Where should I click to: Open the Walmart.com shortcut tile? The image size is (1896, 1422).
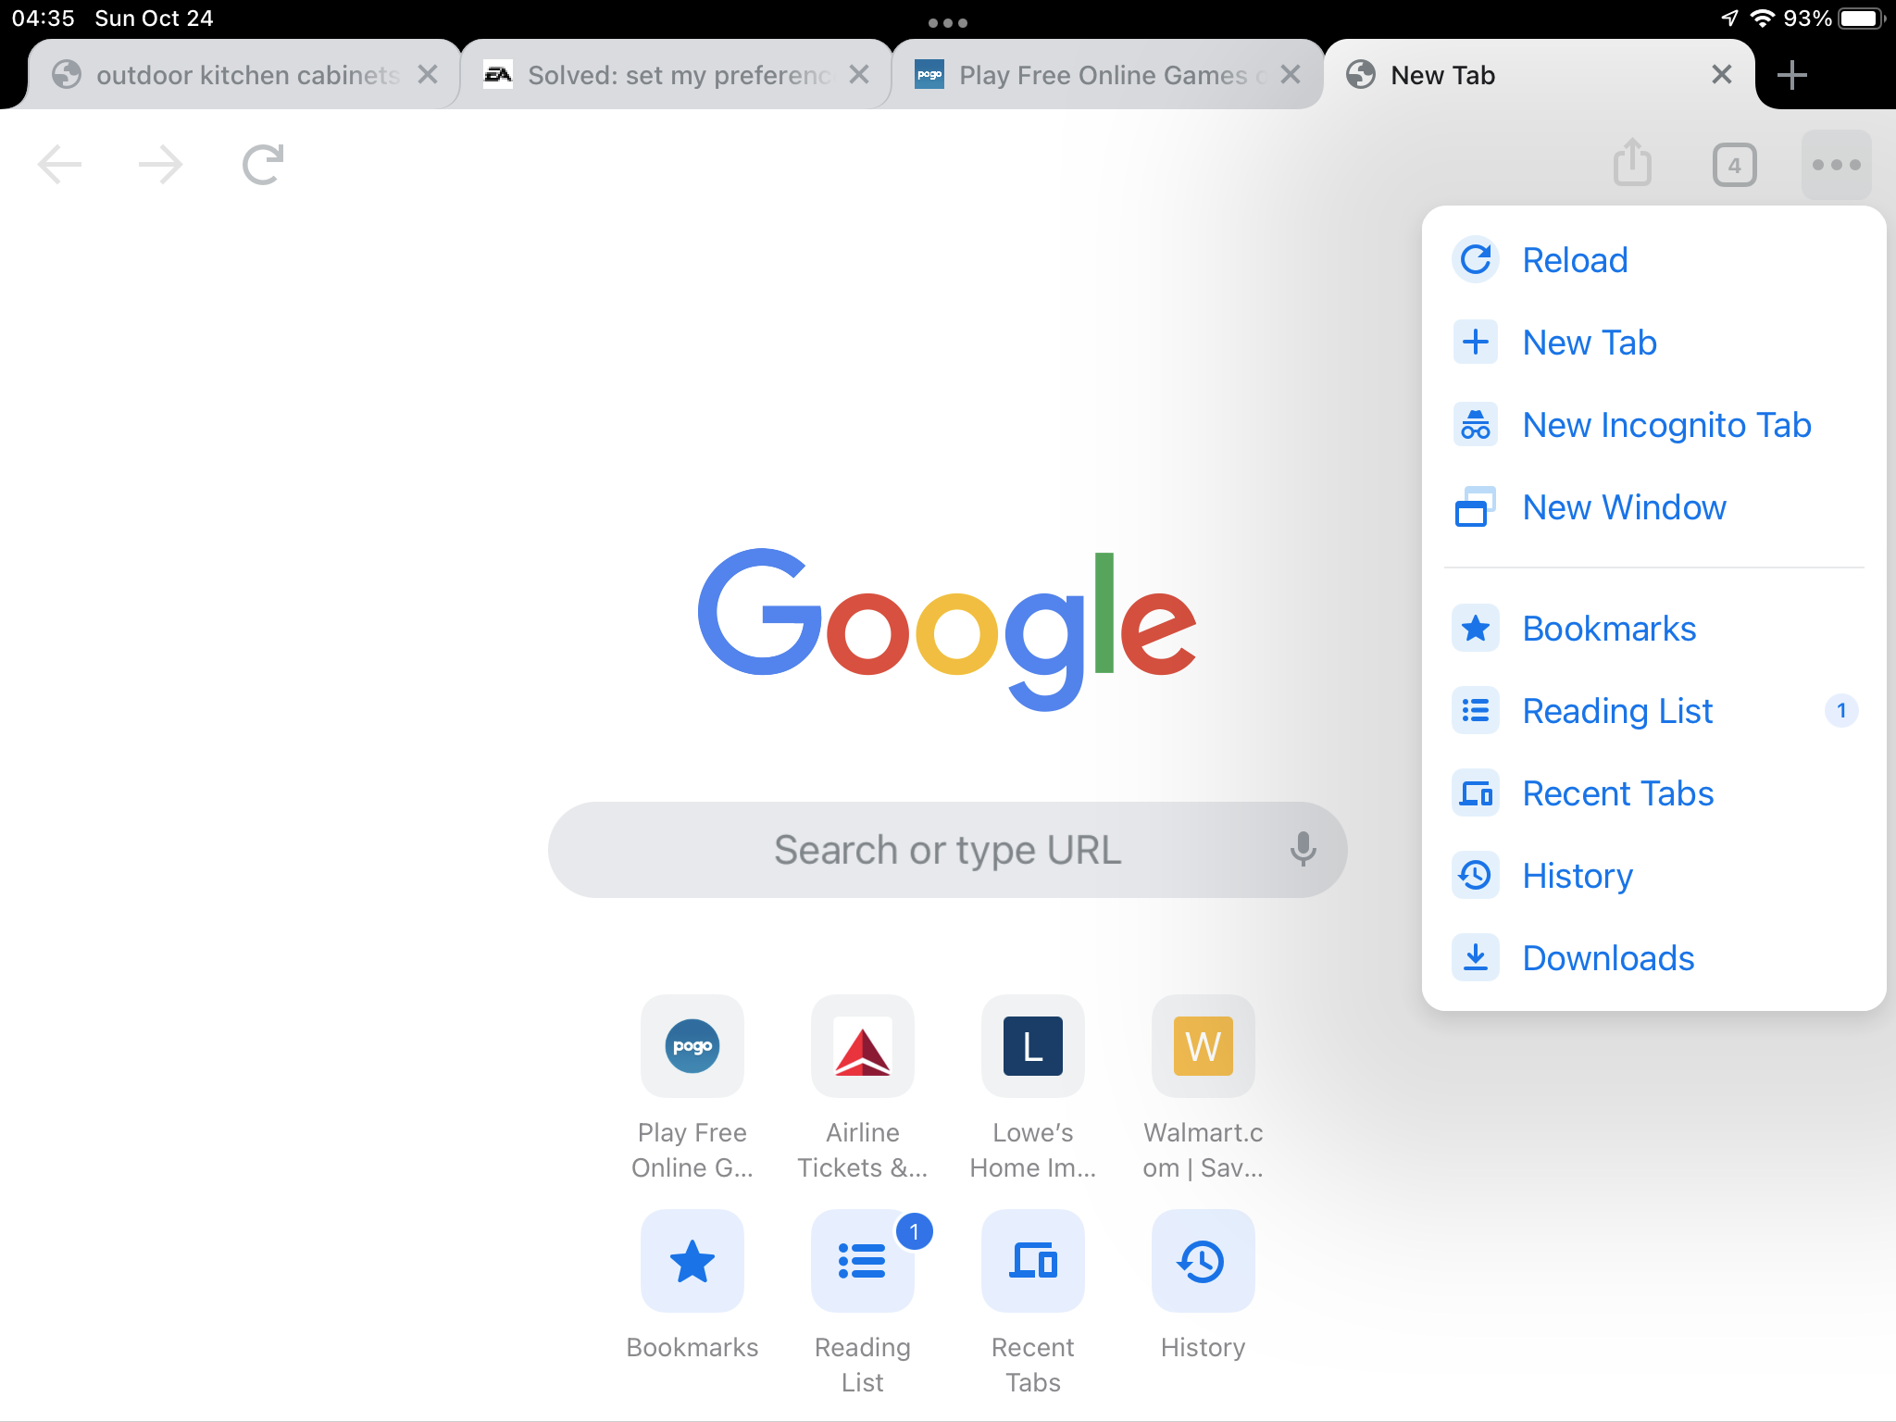1204,1046
